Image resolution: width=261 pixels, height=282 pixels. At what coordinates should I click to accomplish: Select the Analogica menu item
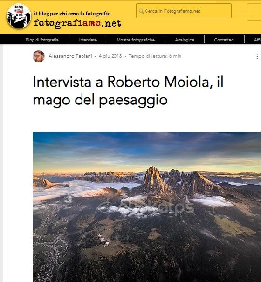[185, 40]
